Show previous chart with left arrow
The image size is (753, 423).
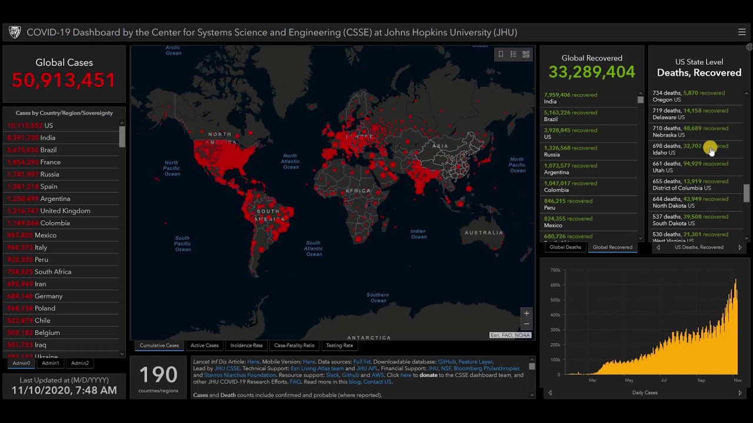pyautogui.click(x=550, y=392)
